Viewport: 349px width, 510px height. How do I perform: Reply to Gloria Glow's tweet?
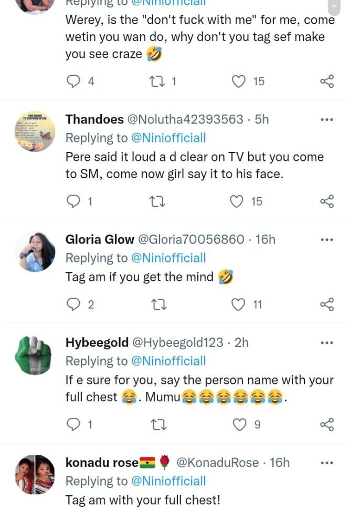pos(75,304)
